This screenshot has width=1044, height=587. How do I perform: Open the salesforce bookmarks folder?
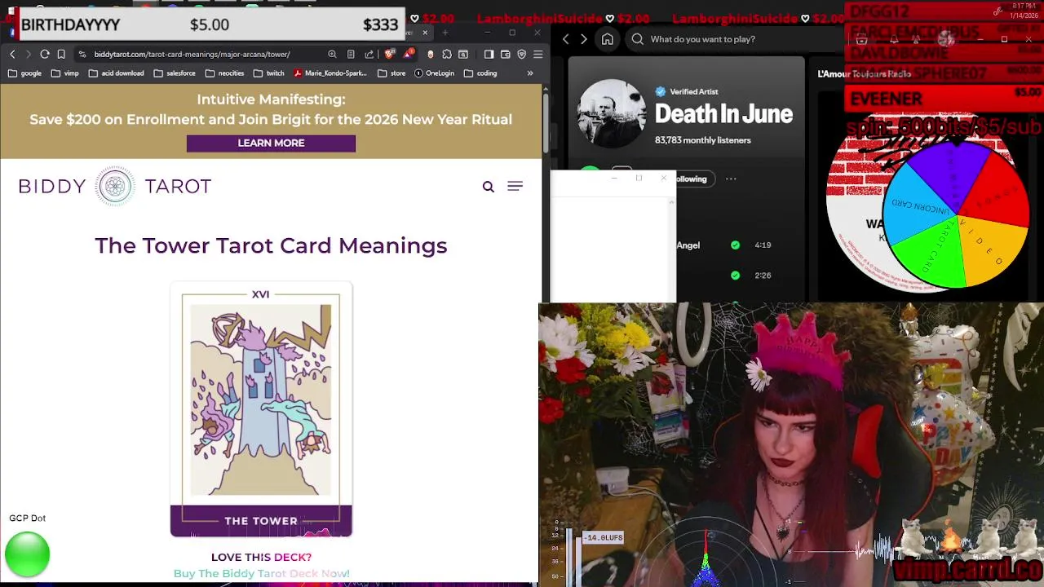(174, 73)
